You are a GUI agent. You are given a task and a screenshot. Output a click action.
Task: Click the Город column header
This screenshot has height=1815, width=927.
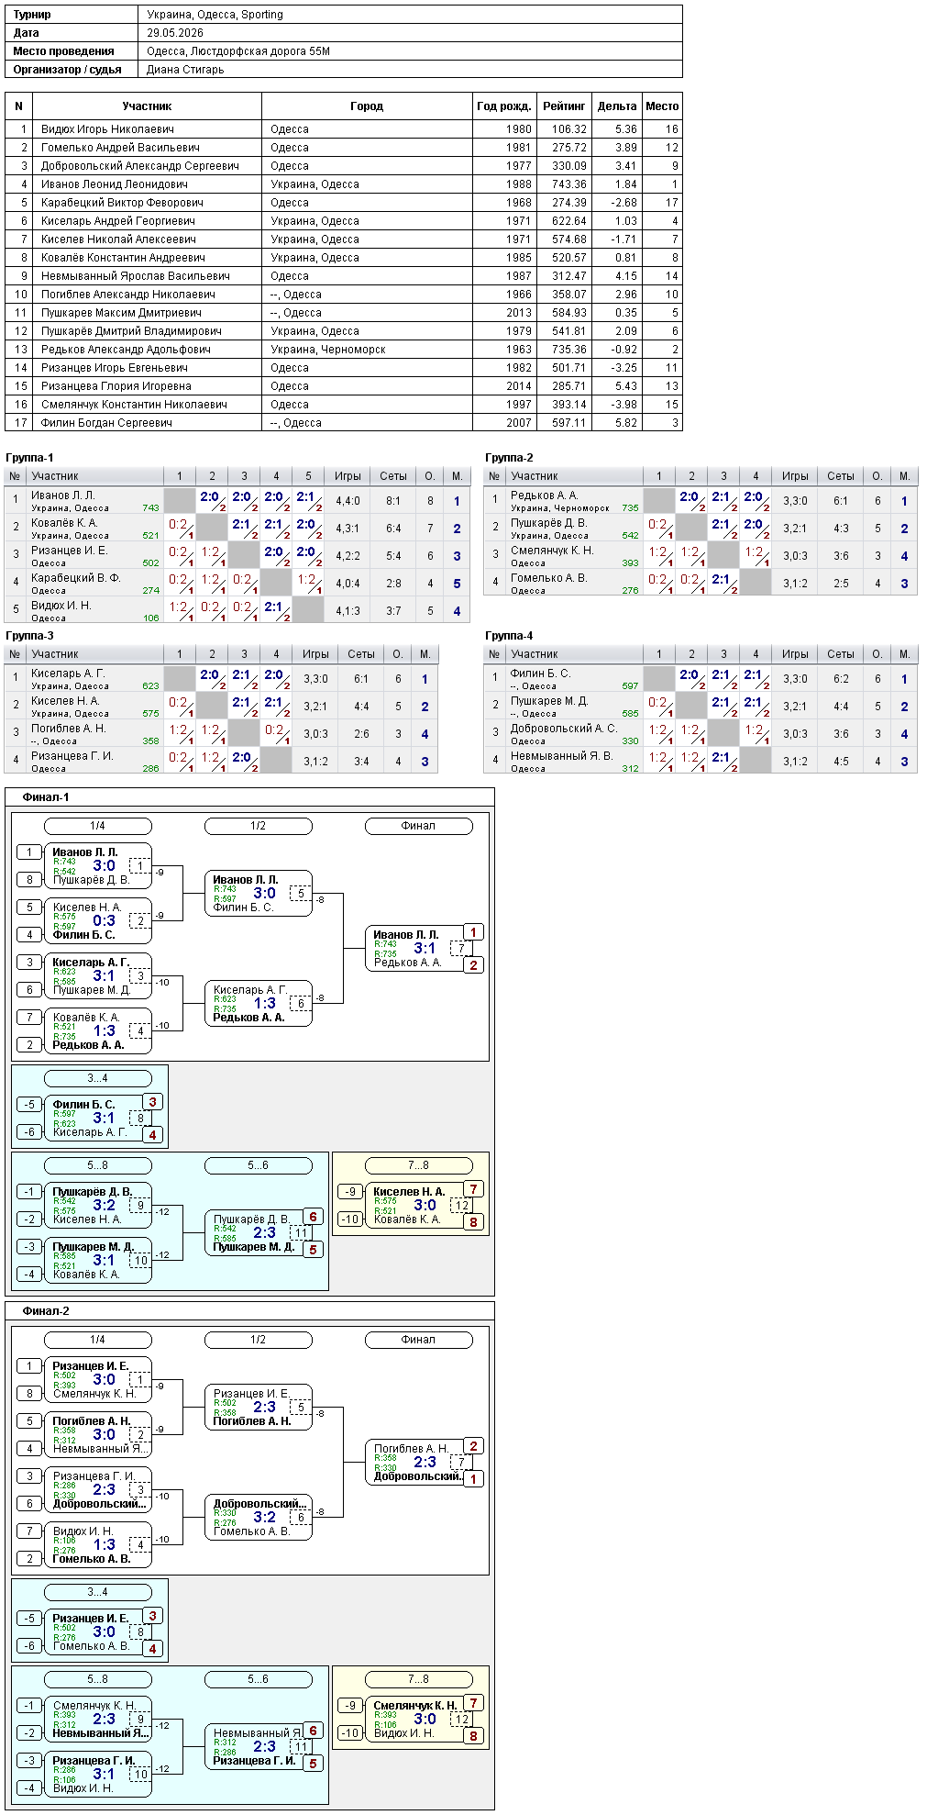[x=367, y=106]
